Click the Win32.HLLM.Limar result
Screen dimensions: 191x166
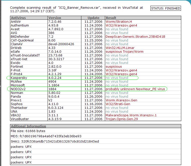(x=120, y=48)
